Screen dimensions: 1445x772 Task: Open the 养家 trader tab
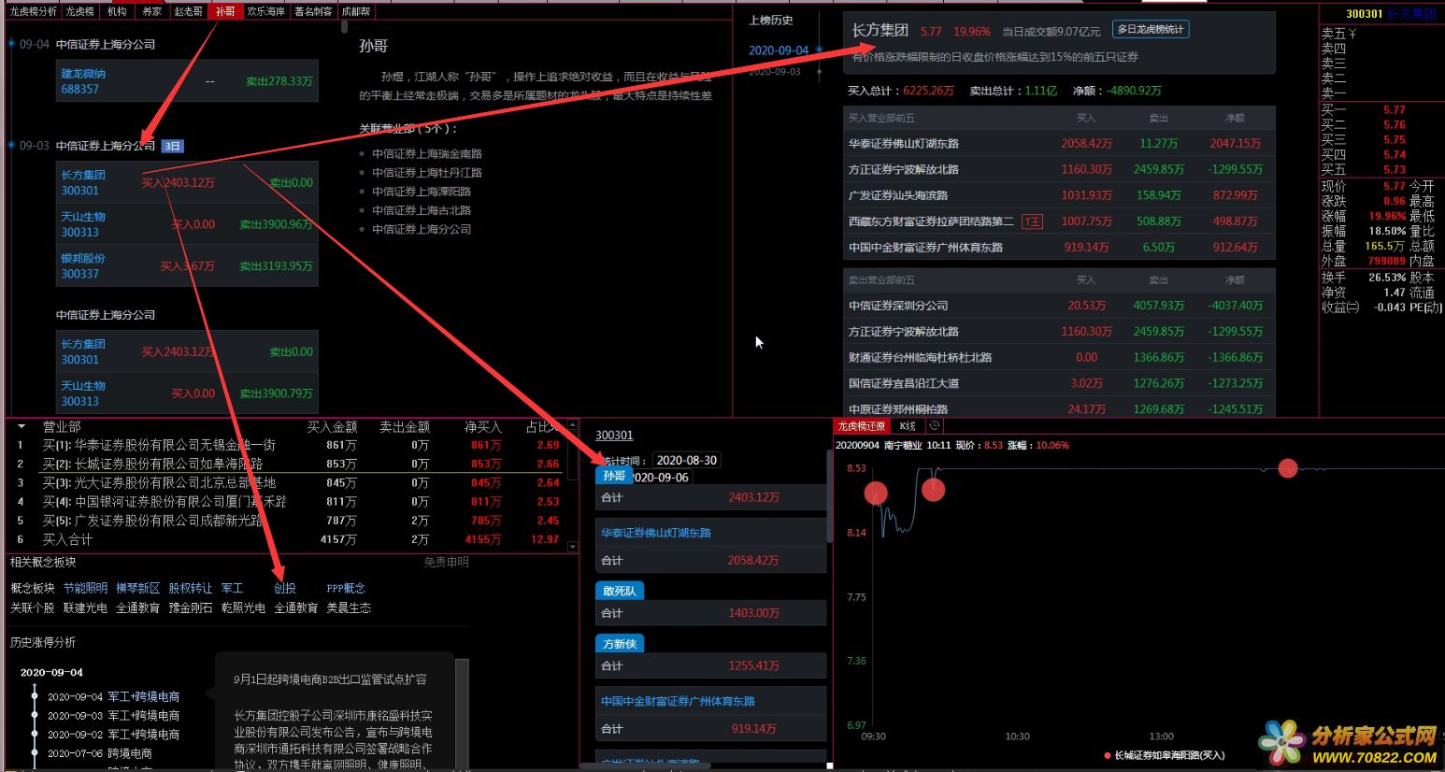[151, 11]
